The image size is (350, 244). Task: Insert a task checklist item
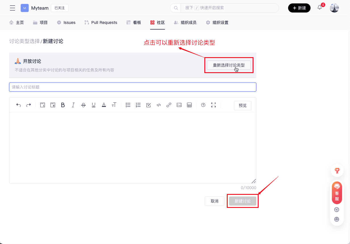pyautogui.click(x=148, y=105)
